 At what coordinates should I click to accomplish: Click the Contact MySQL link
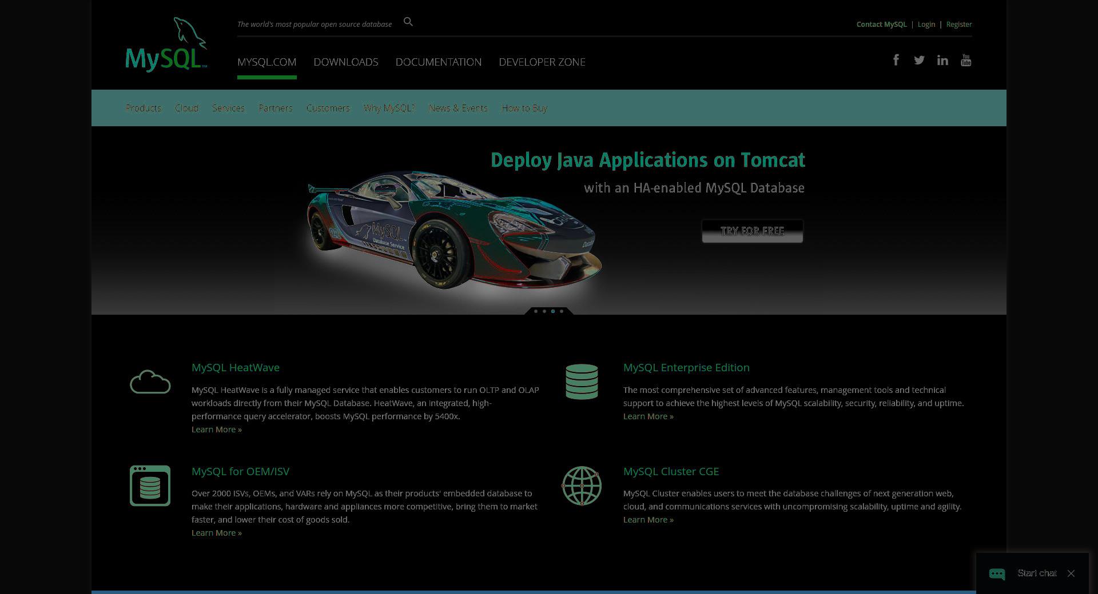point(881,24)
